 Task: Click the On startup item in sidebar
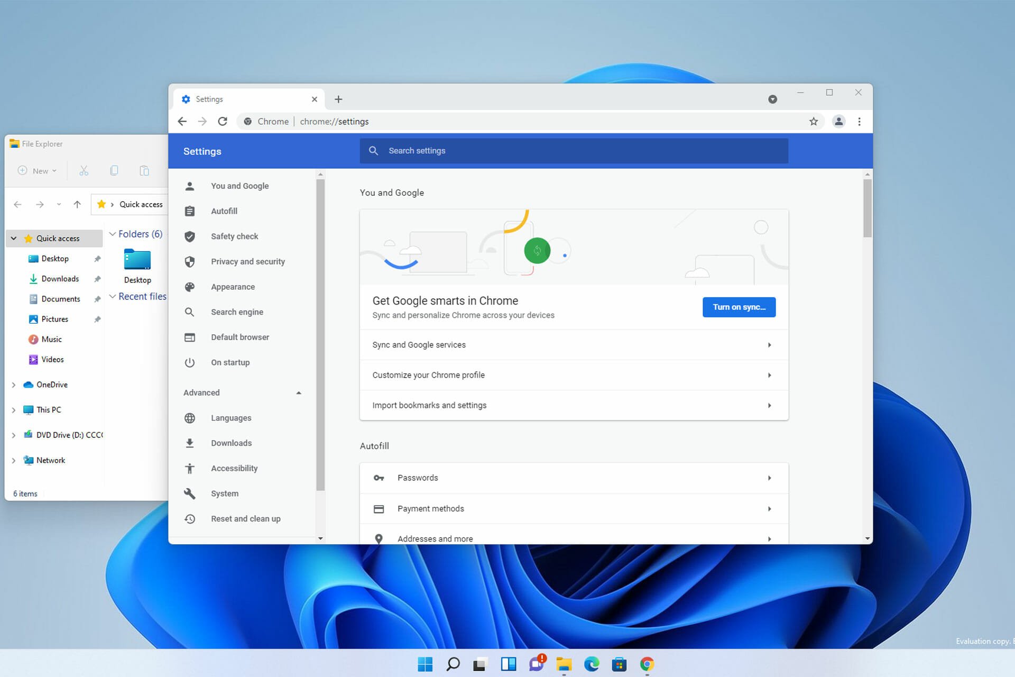229,362
